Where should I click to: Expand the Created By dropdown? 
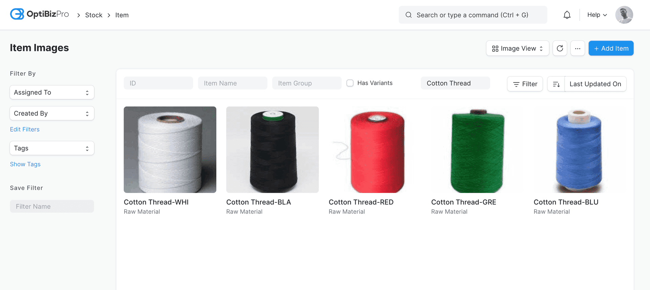52,114
